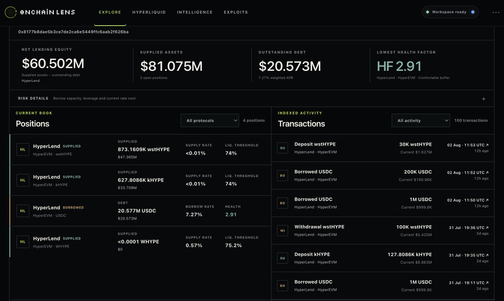Open external link for 02 Aug 11:50 transaction

pos(487,200)
